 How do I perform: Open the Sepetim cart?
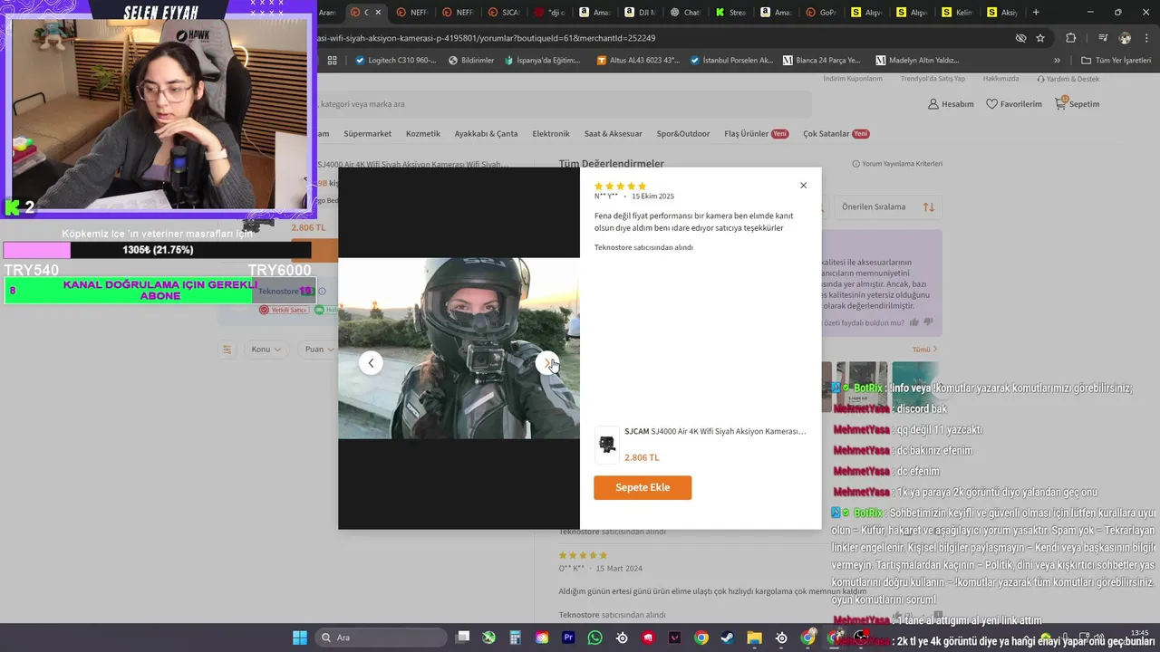1077,104
